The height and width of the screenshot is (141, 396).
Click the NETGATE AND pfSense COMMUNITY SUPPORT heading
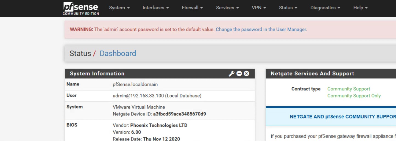(x=342, y=117)
